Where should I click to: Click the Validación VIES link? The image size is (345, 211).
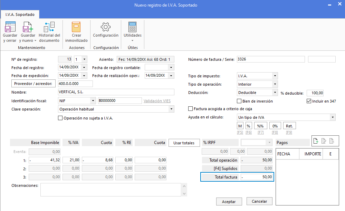(x=157, y=101)
